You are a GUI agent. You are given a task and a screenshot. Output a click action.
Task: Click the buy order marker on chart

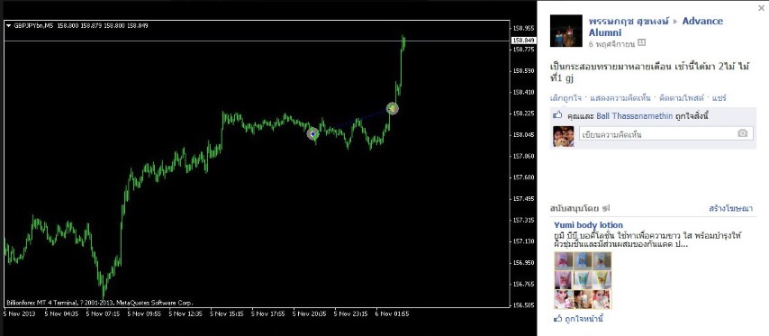click(x=312, y=133)
